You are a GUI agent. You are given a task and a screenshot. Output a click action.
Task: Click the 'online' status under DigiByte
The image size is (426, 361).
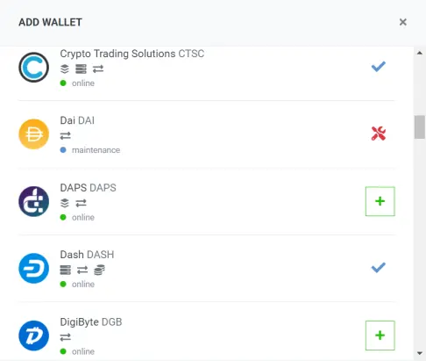83,351
